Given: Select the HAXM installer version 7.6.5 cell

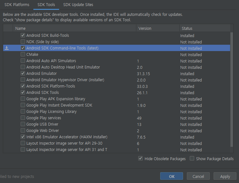Looking at the screenshot, I should point(141,137).
